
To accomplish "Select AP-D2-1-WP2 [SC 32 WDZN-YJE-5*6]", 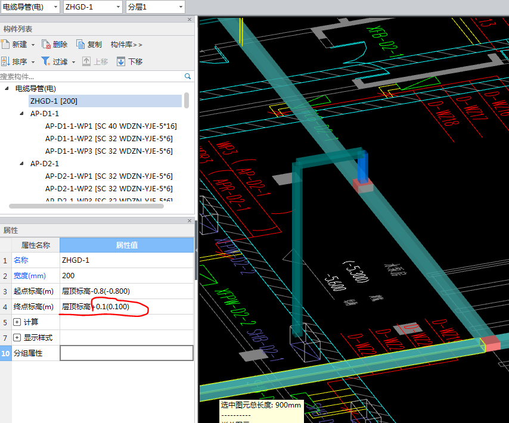I will click(x=108, y=188).
